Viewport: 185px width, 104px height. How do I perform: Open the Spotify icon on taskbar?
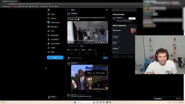pyautogui.click(x=110, y=102)
